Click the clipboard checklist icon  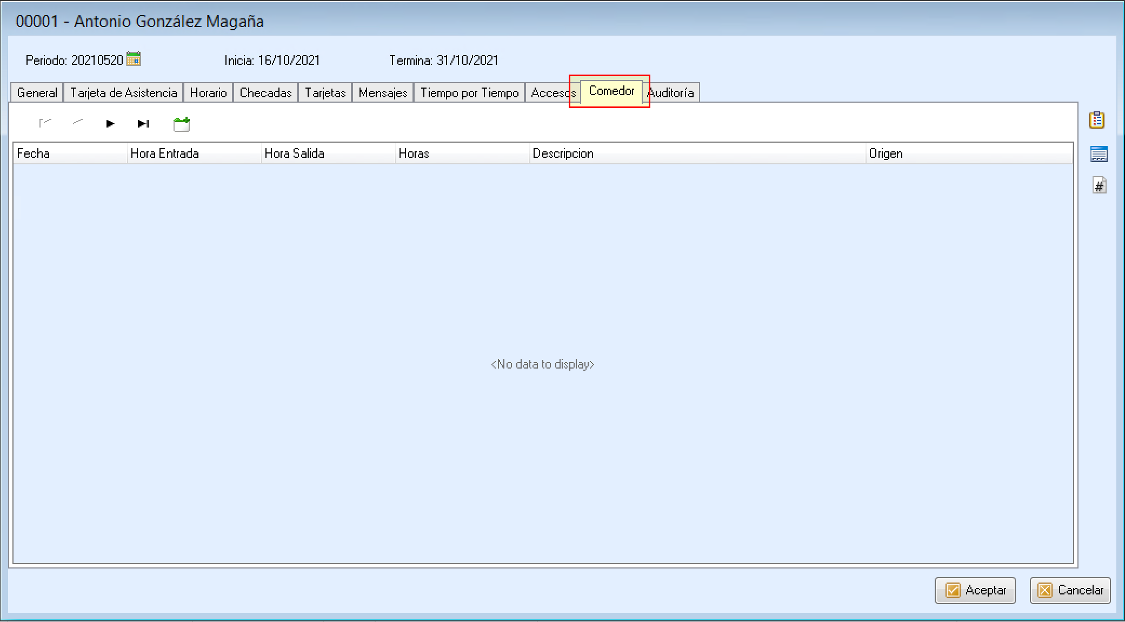pyautogui.click(x=1097, y=119)
